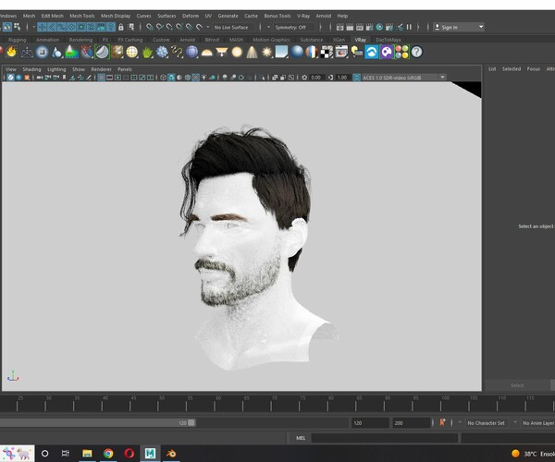
Task: Click viewport gamma field showing 1.00
Action: (342, 78)
